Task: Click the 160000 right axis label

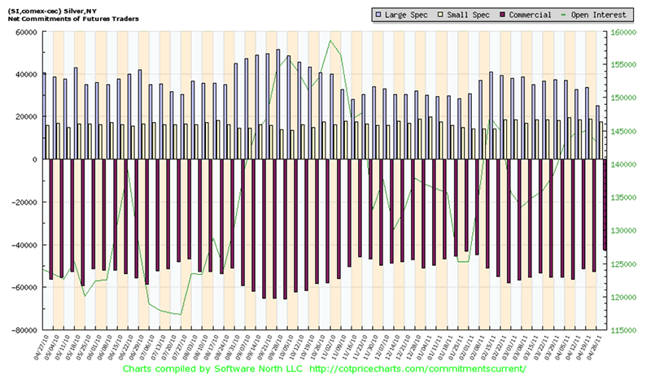Action: tap(623, 31)
